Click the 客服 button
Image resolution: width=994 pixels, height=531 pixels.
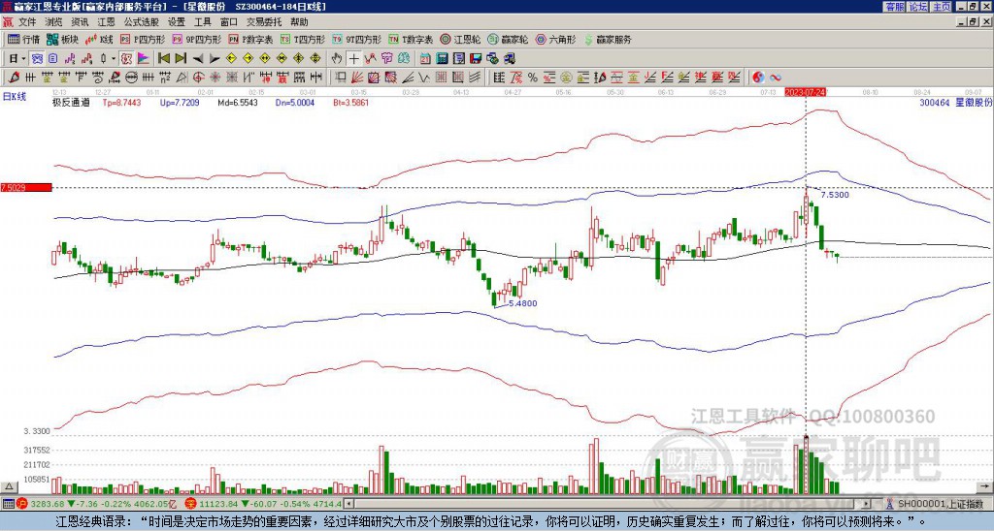[x=895, y=7]
